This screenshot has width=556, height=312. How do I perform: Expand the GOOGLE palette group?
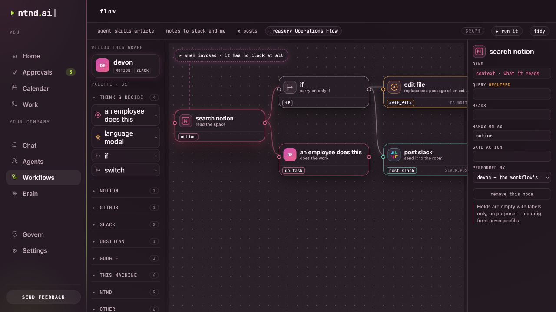point(126,258)
